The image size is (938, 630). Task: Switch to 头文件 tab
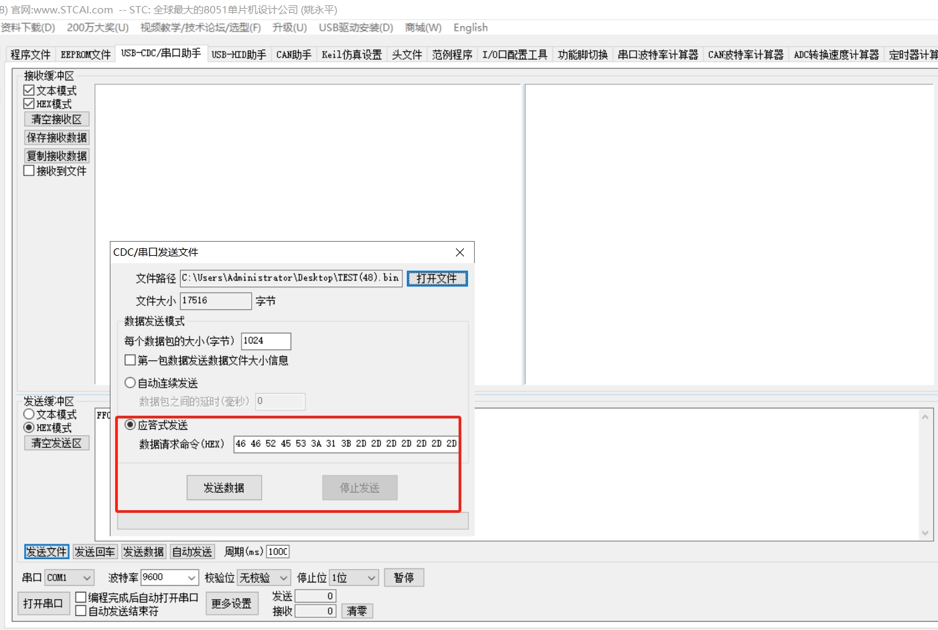tap(407, 55)
